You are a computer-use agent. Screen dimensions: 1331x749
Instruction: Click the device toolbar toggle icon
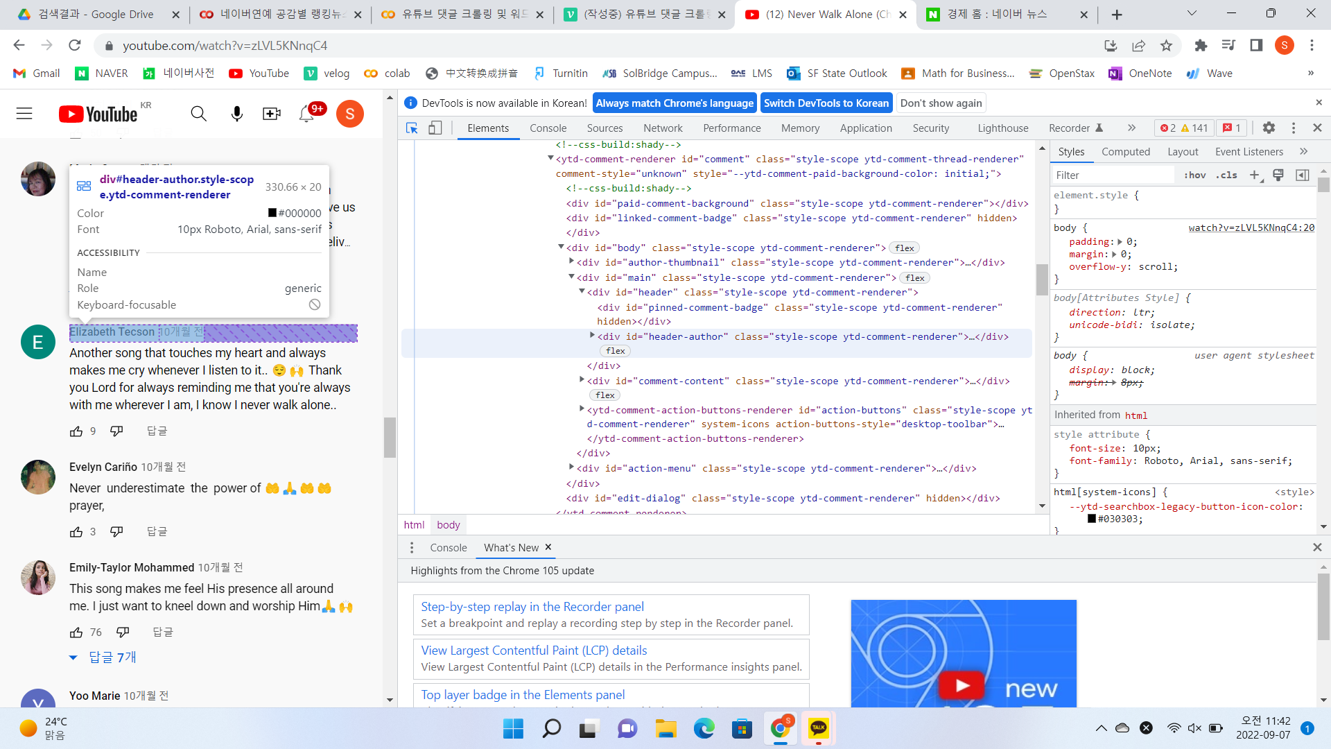click(x=436, y=128)
